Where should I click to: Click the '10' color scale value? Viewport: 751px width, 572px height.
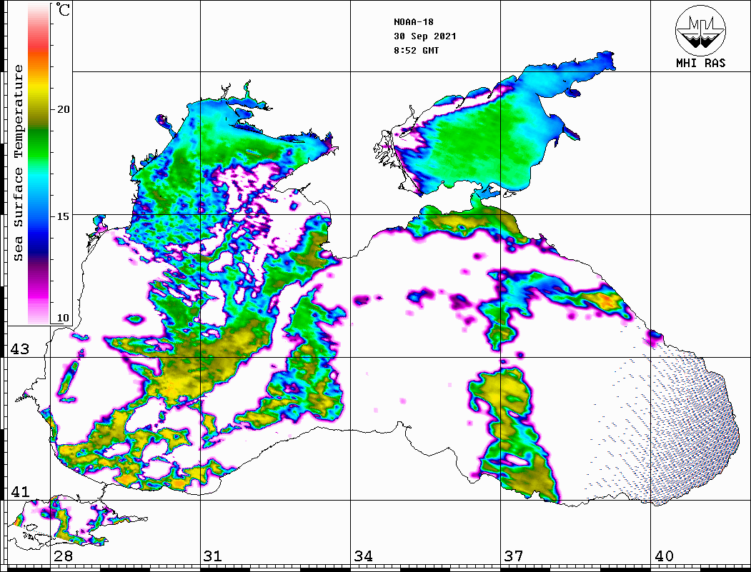(x=63, y=318)
